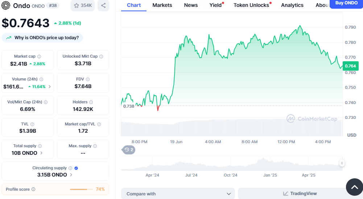The height and width of the screenshot is (199, 363).
Task: Click the $7.64B FDV value
Action: 83,86
